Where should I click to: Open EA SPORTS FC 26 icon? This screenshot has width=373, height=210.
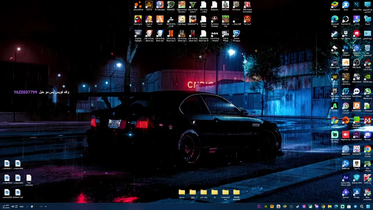click(171, 21)
